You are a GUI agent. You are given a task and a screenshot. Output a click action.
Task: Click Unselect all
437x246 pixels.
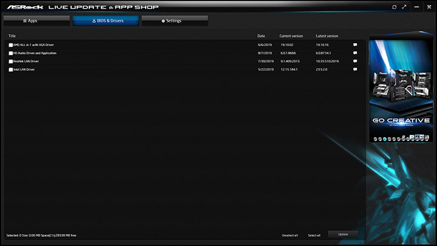coord(290,236)
